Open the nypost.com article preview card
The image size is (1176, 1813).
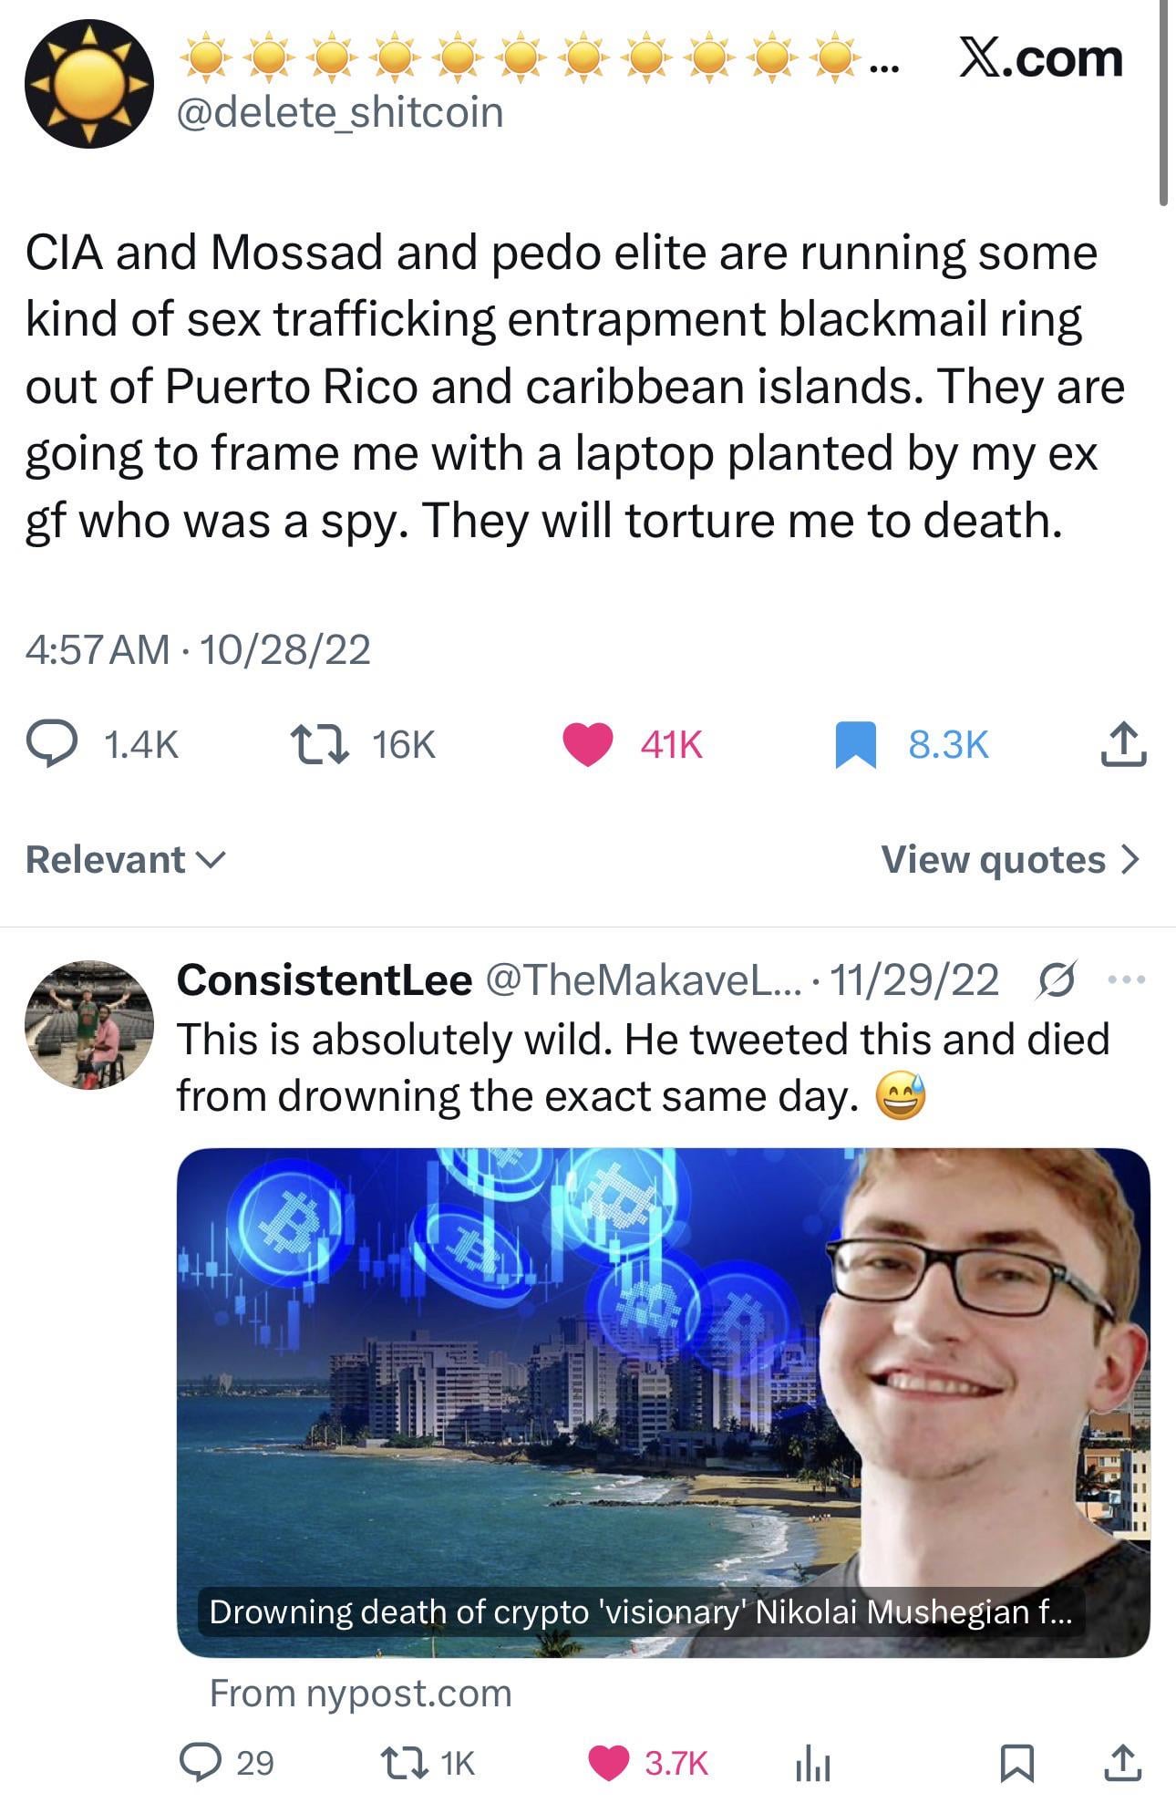point(663,1404)
